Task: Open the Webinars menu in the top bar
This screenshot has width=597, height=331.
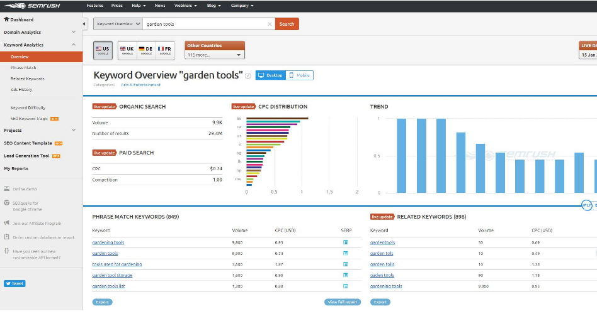Action: (186, 6)
